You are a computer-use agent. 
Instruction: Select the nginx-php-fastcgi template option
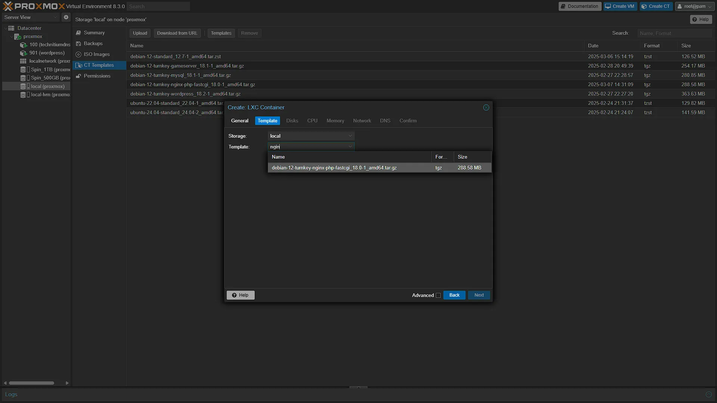[379, 168]
